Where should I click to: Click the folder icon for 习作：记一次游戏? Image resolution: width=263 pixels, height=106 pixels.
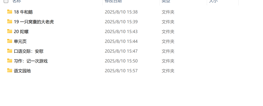coord(10,61)
